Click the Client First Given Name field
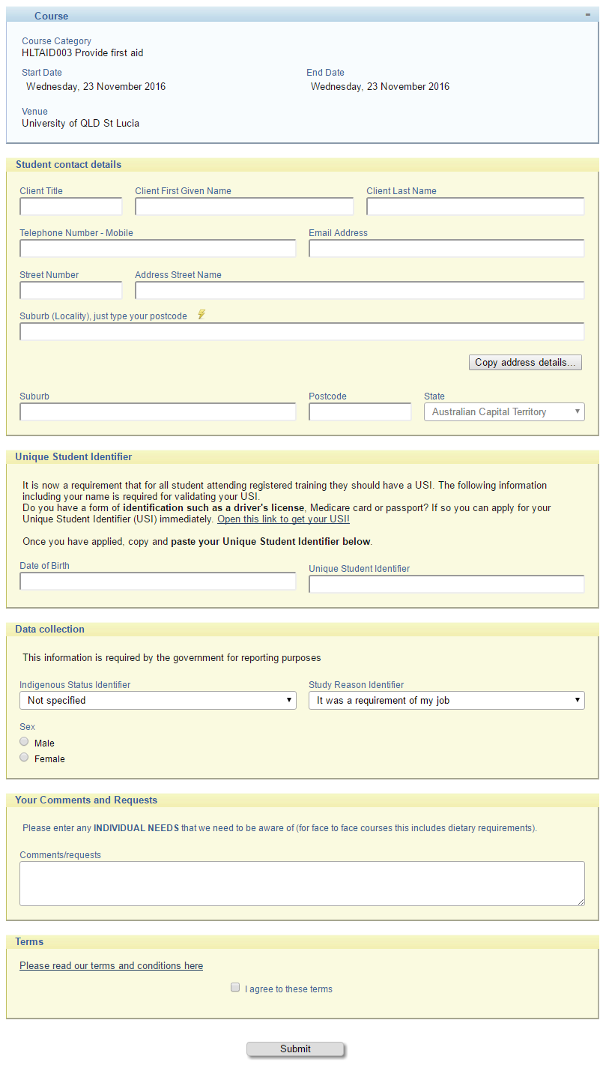The height and width of the screenshot is (1065, 603). coord(244,207)
